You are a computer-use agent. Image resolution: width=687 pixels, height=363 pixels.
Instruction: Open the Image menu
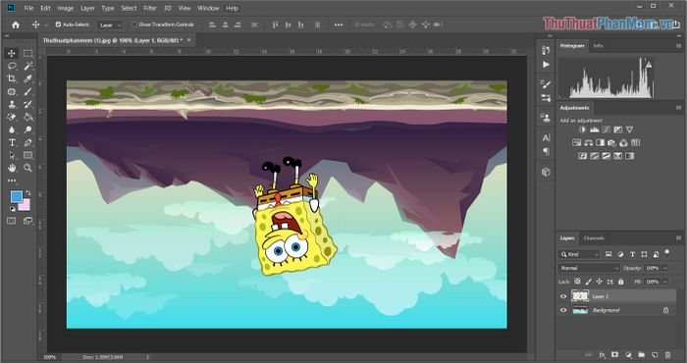[x=66, y=8]
